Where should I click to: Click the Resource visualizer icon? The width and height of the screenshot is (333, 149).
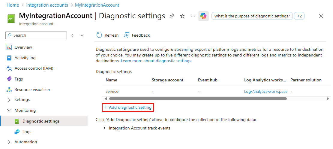(x=9, y=90)
